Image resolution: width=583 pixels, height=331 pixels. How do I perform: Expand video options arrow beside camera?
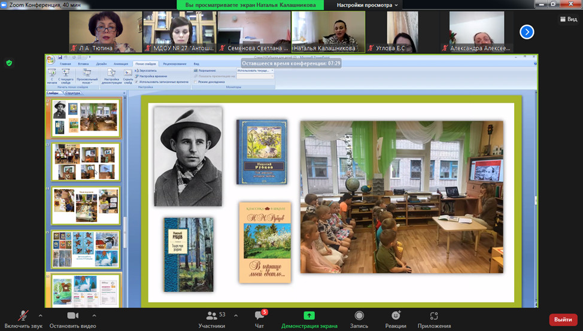[x=94, y=315]
